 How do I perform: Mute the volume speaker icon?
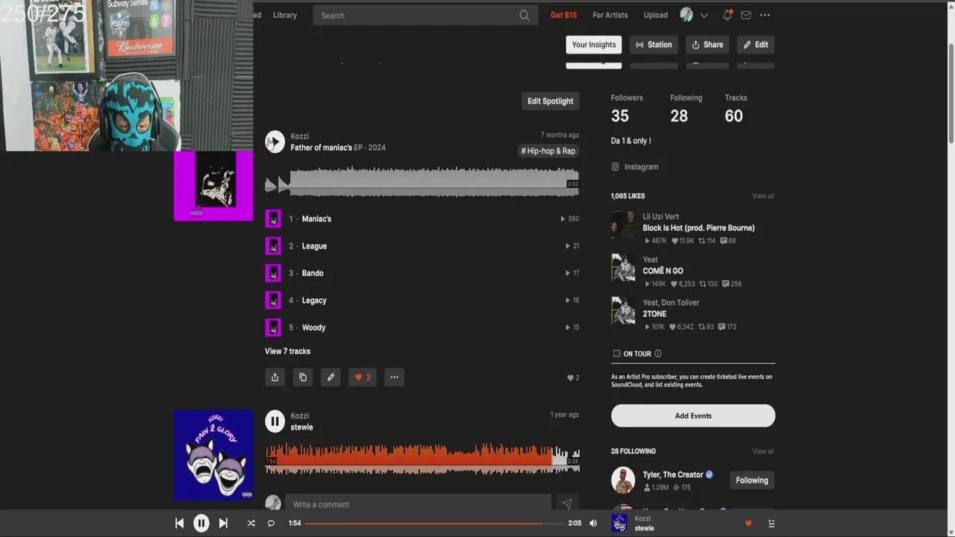click(593, 524)
